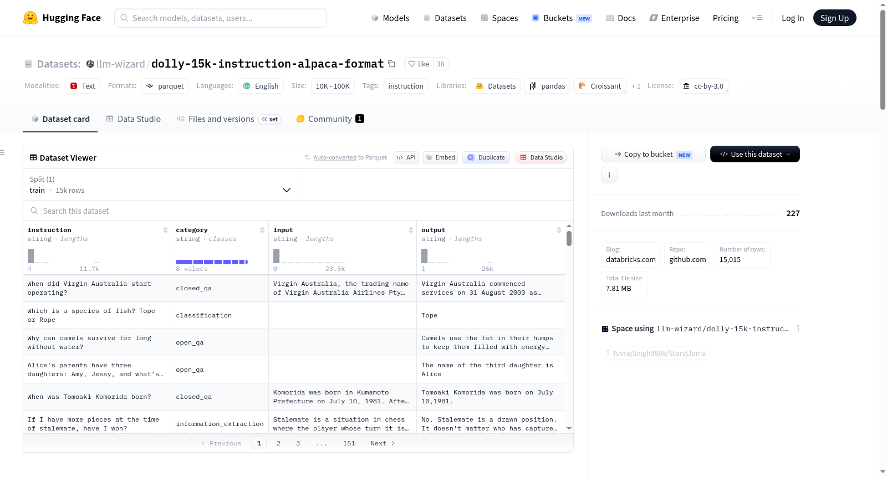Viewport: 887px width, 477px height.
Task: Open the databricks.com blog link
Action: point(631,255)
